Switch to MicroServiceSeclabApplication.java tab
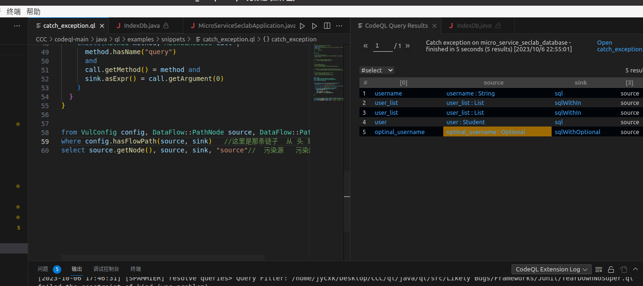 (246, 26)
